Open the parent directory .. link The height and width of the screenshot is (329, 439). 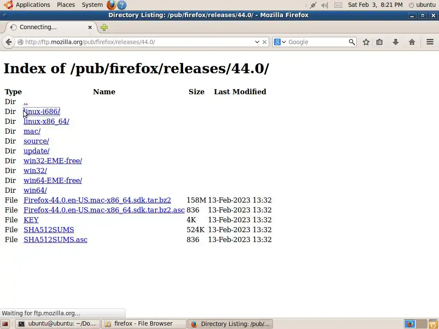[x=25, y=102]
